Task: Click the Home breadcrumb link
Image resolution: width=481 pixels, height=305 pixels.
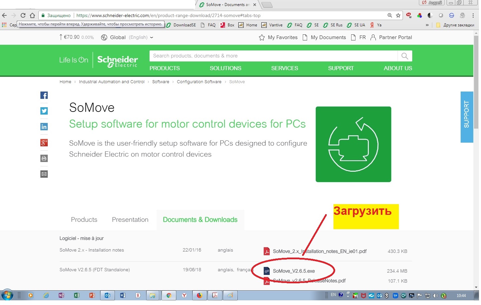Action: click(65, 82)
